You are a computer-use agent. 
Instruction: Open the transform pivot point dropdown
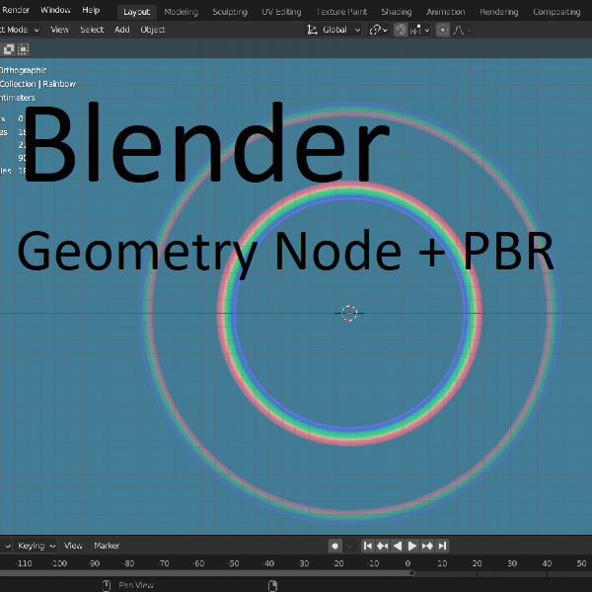point(378,30)
